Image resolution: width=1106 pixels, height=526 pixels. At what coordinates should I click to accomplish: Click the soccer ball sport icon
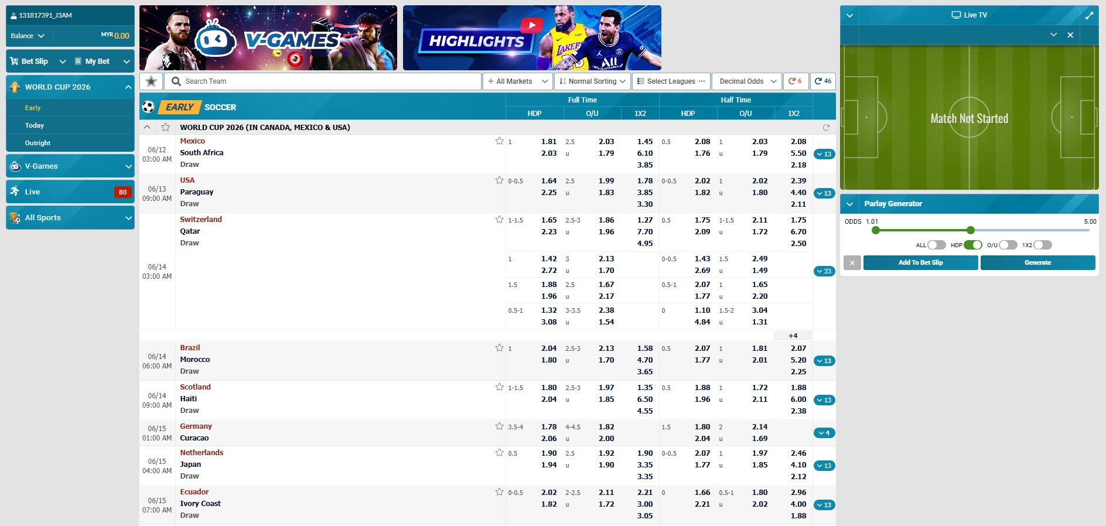148,107
